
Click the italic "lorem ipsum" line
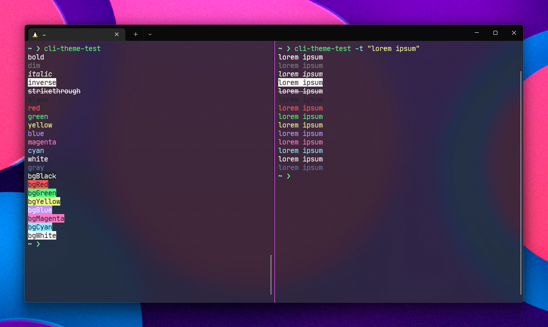pyautogui.click(x=300, y=74)
